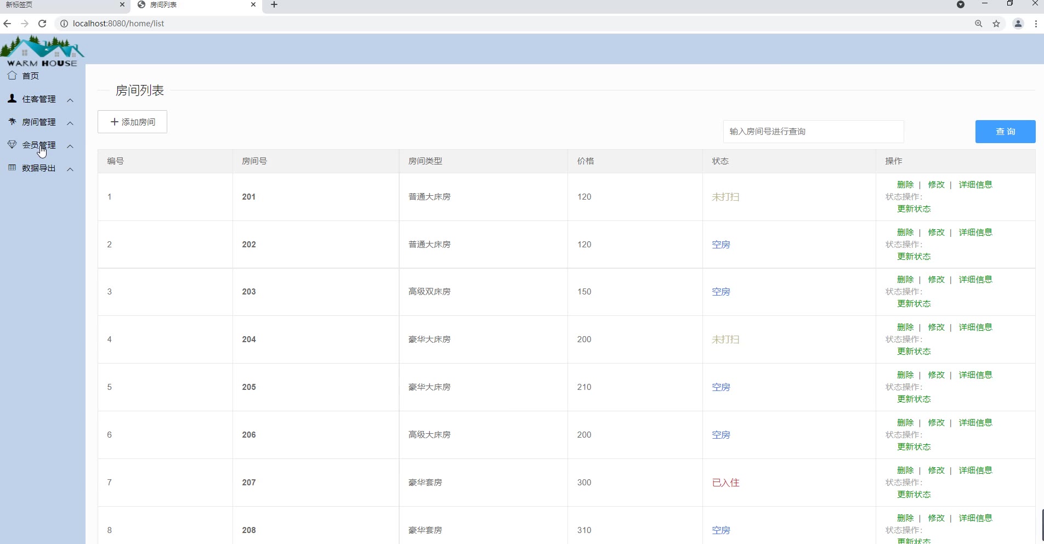Bookmark this page with the star icon

pyautogui.click(x=996, y=24)
